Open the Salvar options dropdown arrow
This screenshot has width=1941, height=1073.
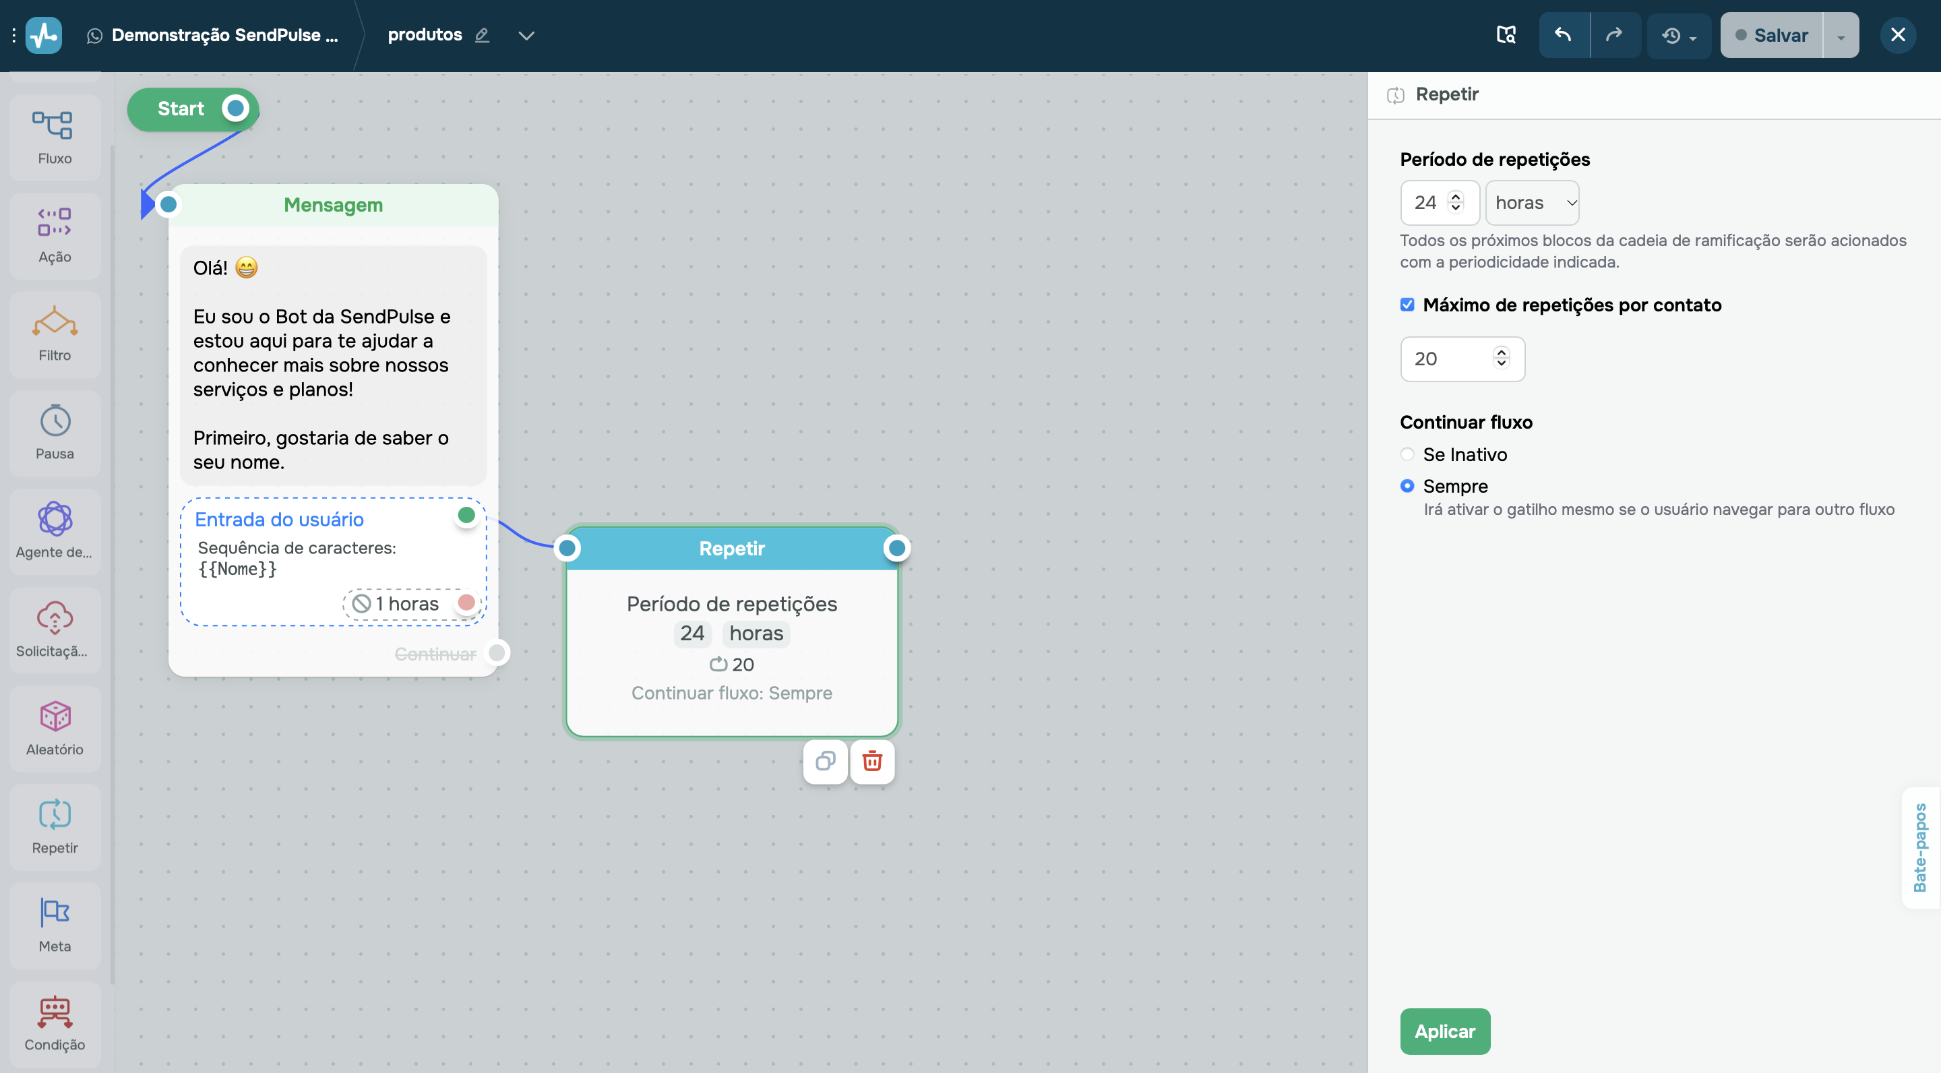point(1841,36)
